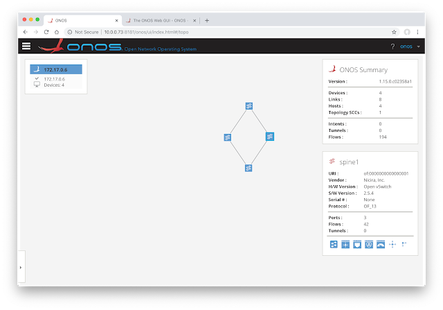Image resolution: width=443 pixels, height=310 pixels.
Task: Click the Protocol value OF_13
Action: (x=370, y=206)
